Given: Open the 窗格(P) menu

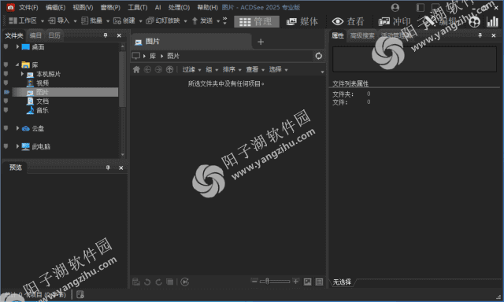Looking at the screenshot, I should [x=110, y=7].
